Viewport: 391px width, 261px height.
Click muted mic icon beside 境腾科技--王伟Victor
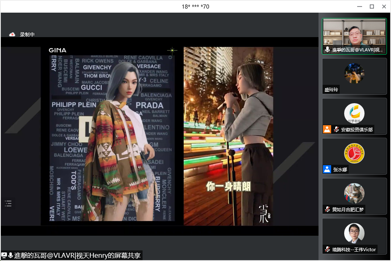pos(327,249)
